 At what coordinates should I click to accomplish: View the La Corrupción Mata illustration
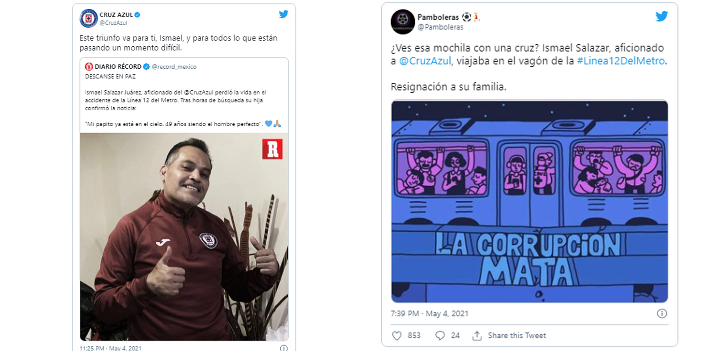coord(529,202)
